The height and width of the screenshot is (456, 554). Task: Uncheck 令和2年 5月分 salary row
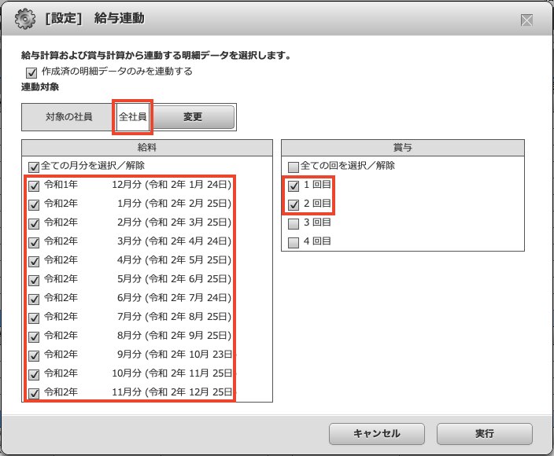(34, 280)
